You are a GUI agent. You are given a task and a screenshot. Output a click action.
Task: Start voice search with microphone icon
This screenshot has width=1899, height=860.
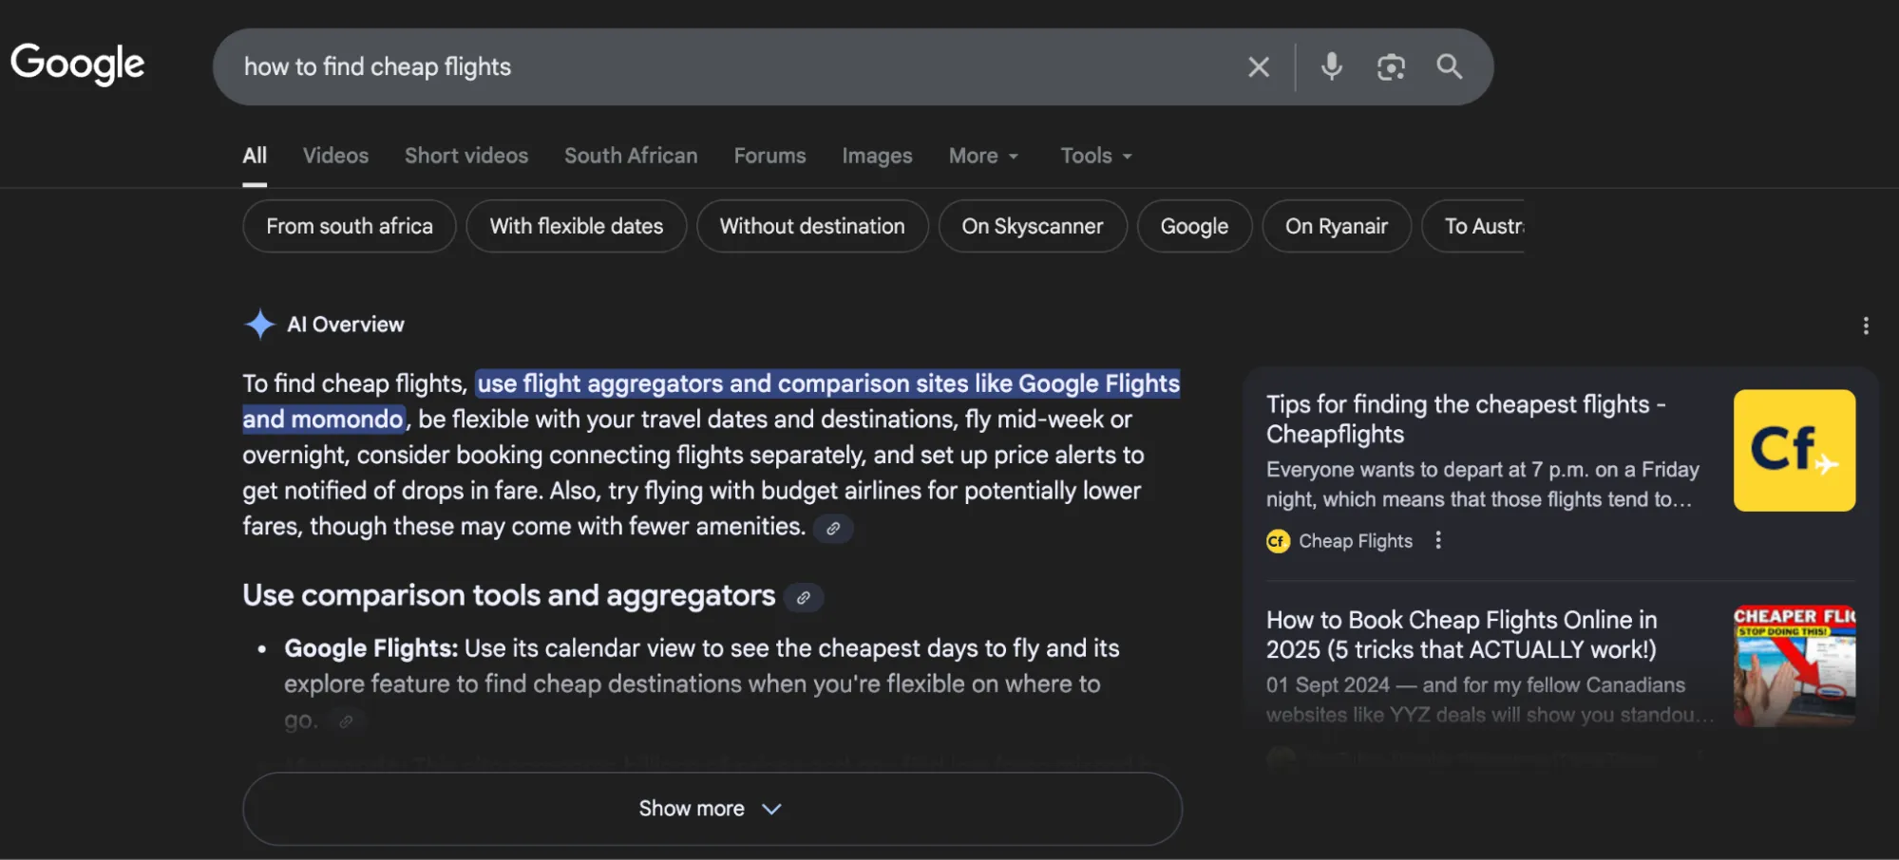coord(1332,66)
